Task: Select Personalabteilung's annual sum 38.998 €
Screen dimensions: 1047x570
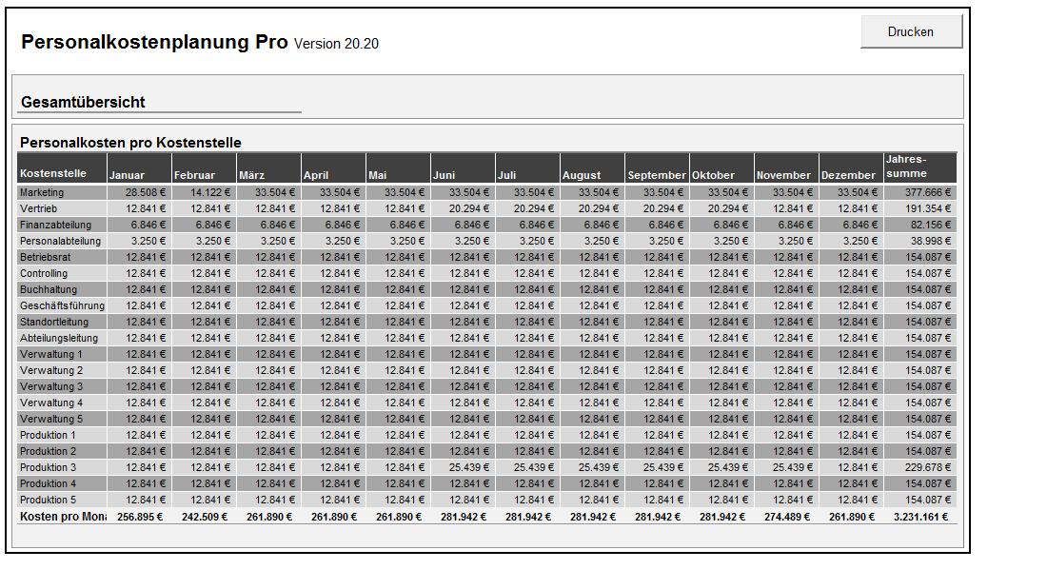Action: click(928, 241)
